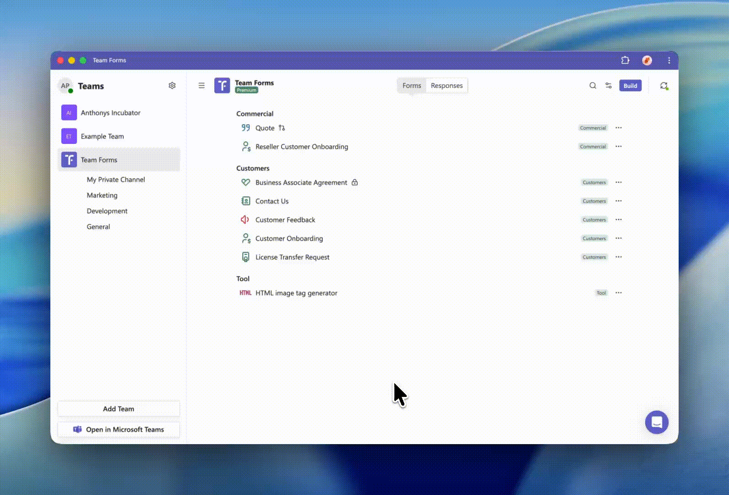
Task: Click the Team Forms logo in the header
Action: [222, 86]
